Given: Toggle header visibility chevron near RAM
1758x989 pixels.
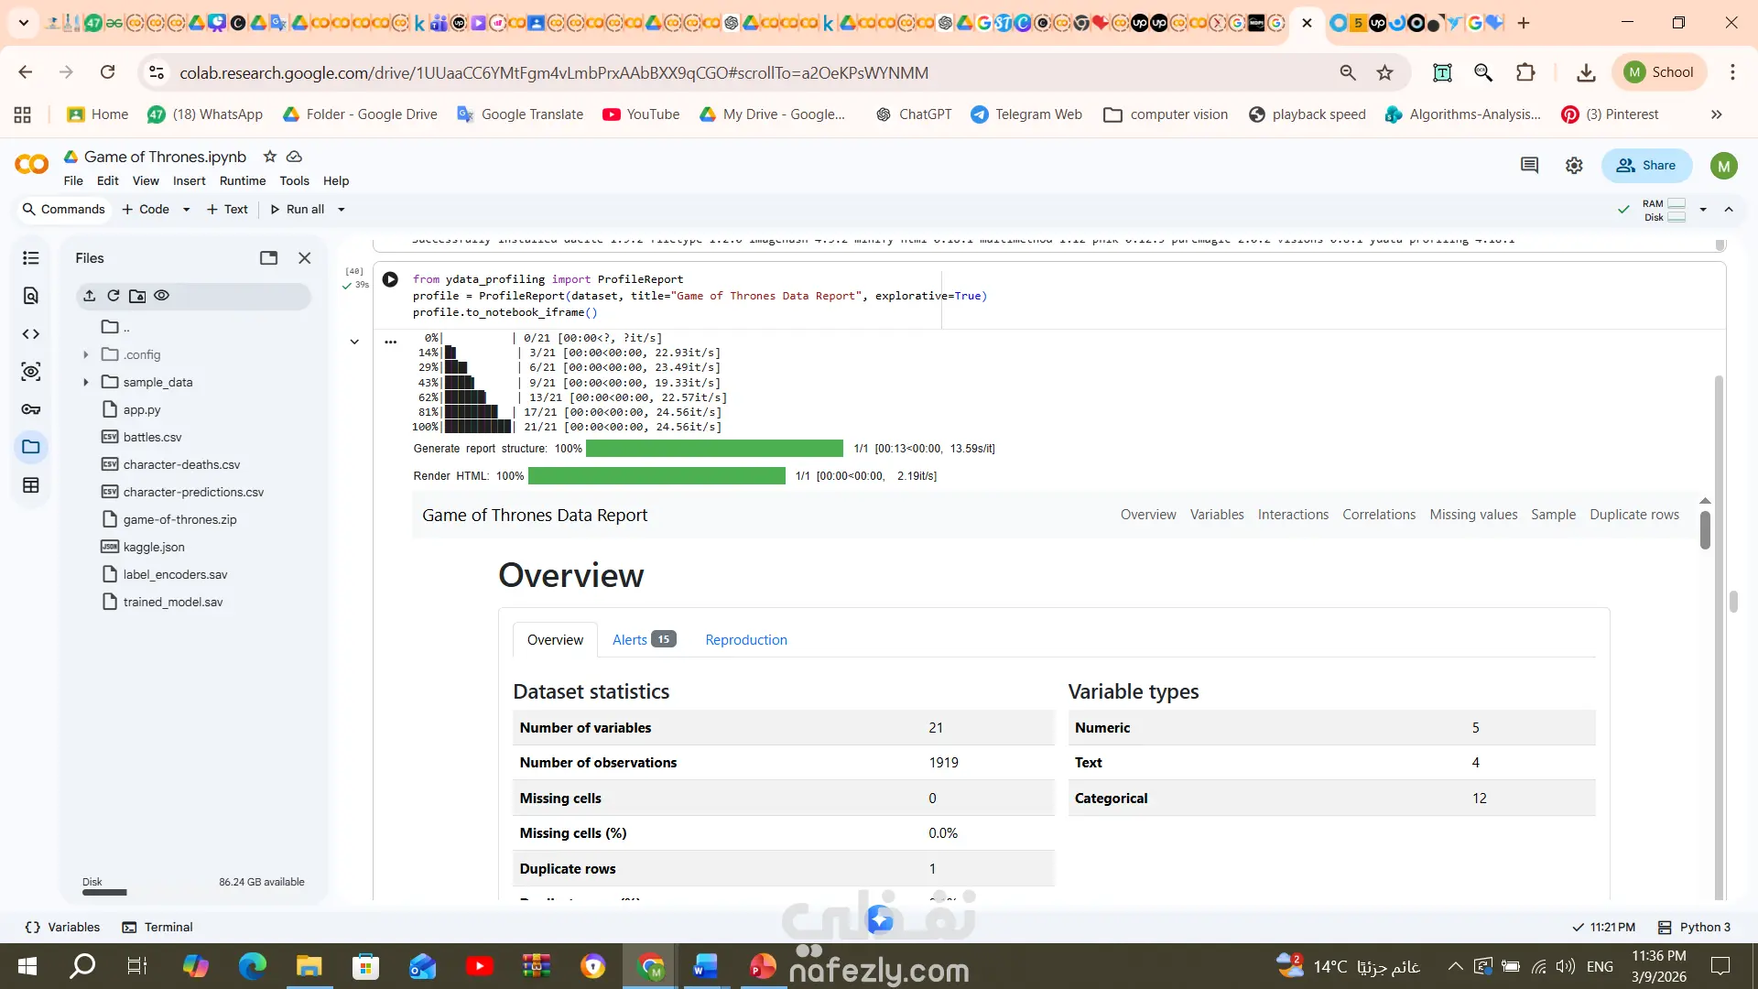Looking at the screenshot, I should (1729, 210).
